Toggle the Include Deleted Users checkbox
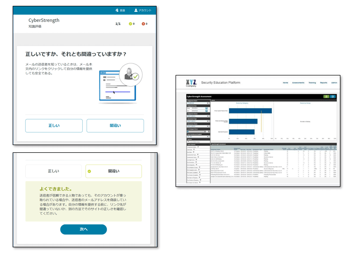 click(188, 141)
